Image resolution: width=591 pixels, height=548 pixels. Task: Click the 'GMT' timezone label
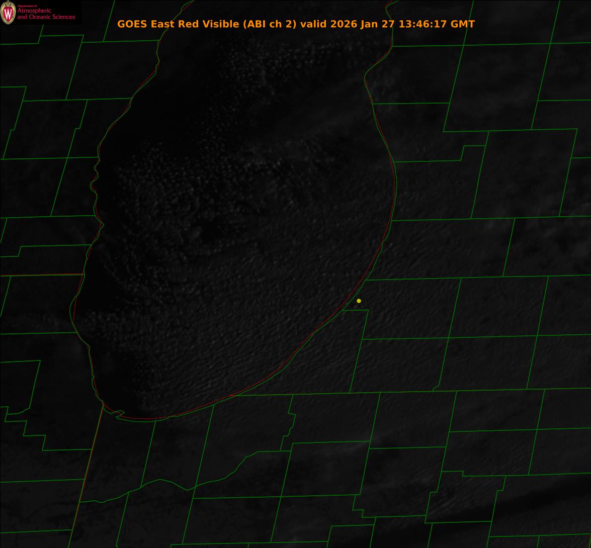click(x=462, y=24)
